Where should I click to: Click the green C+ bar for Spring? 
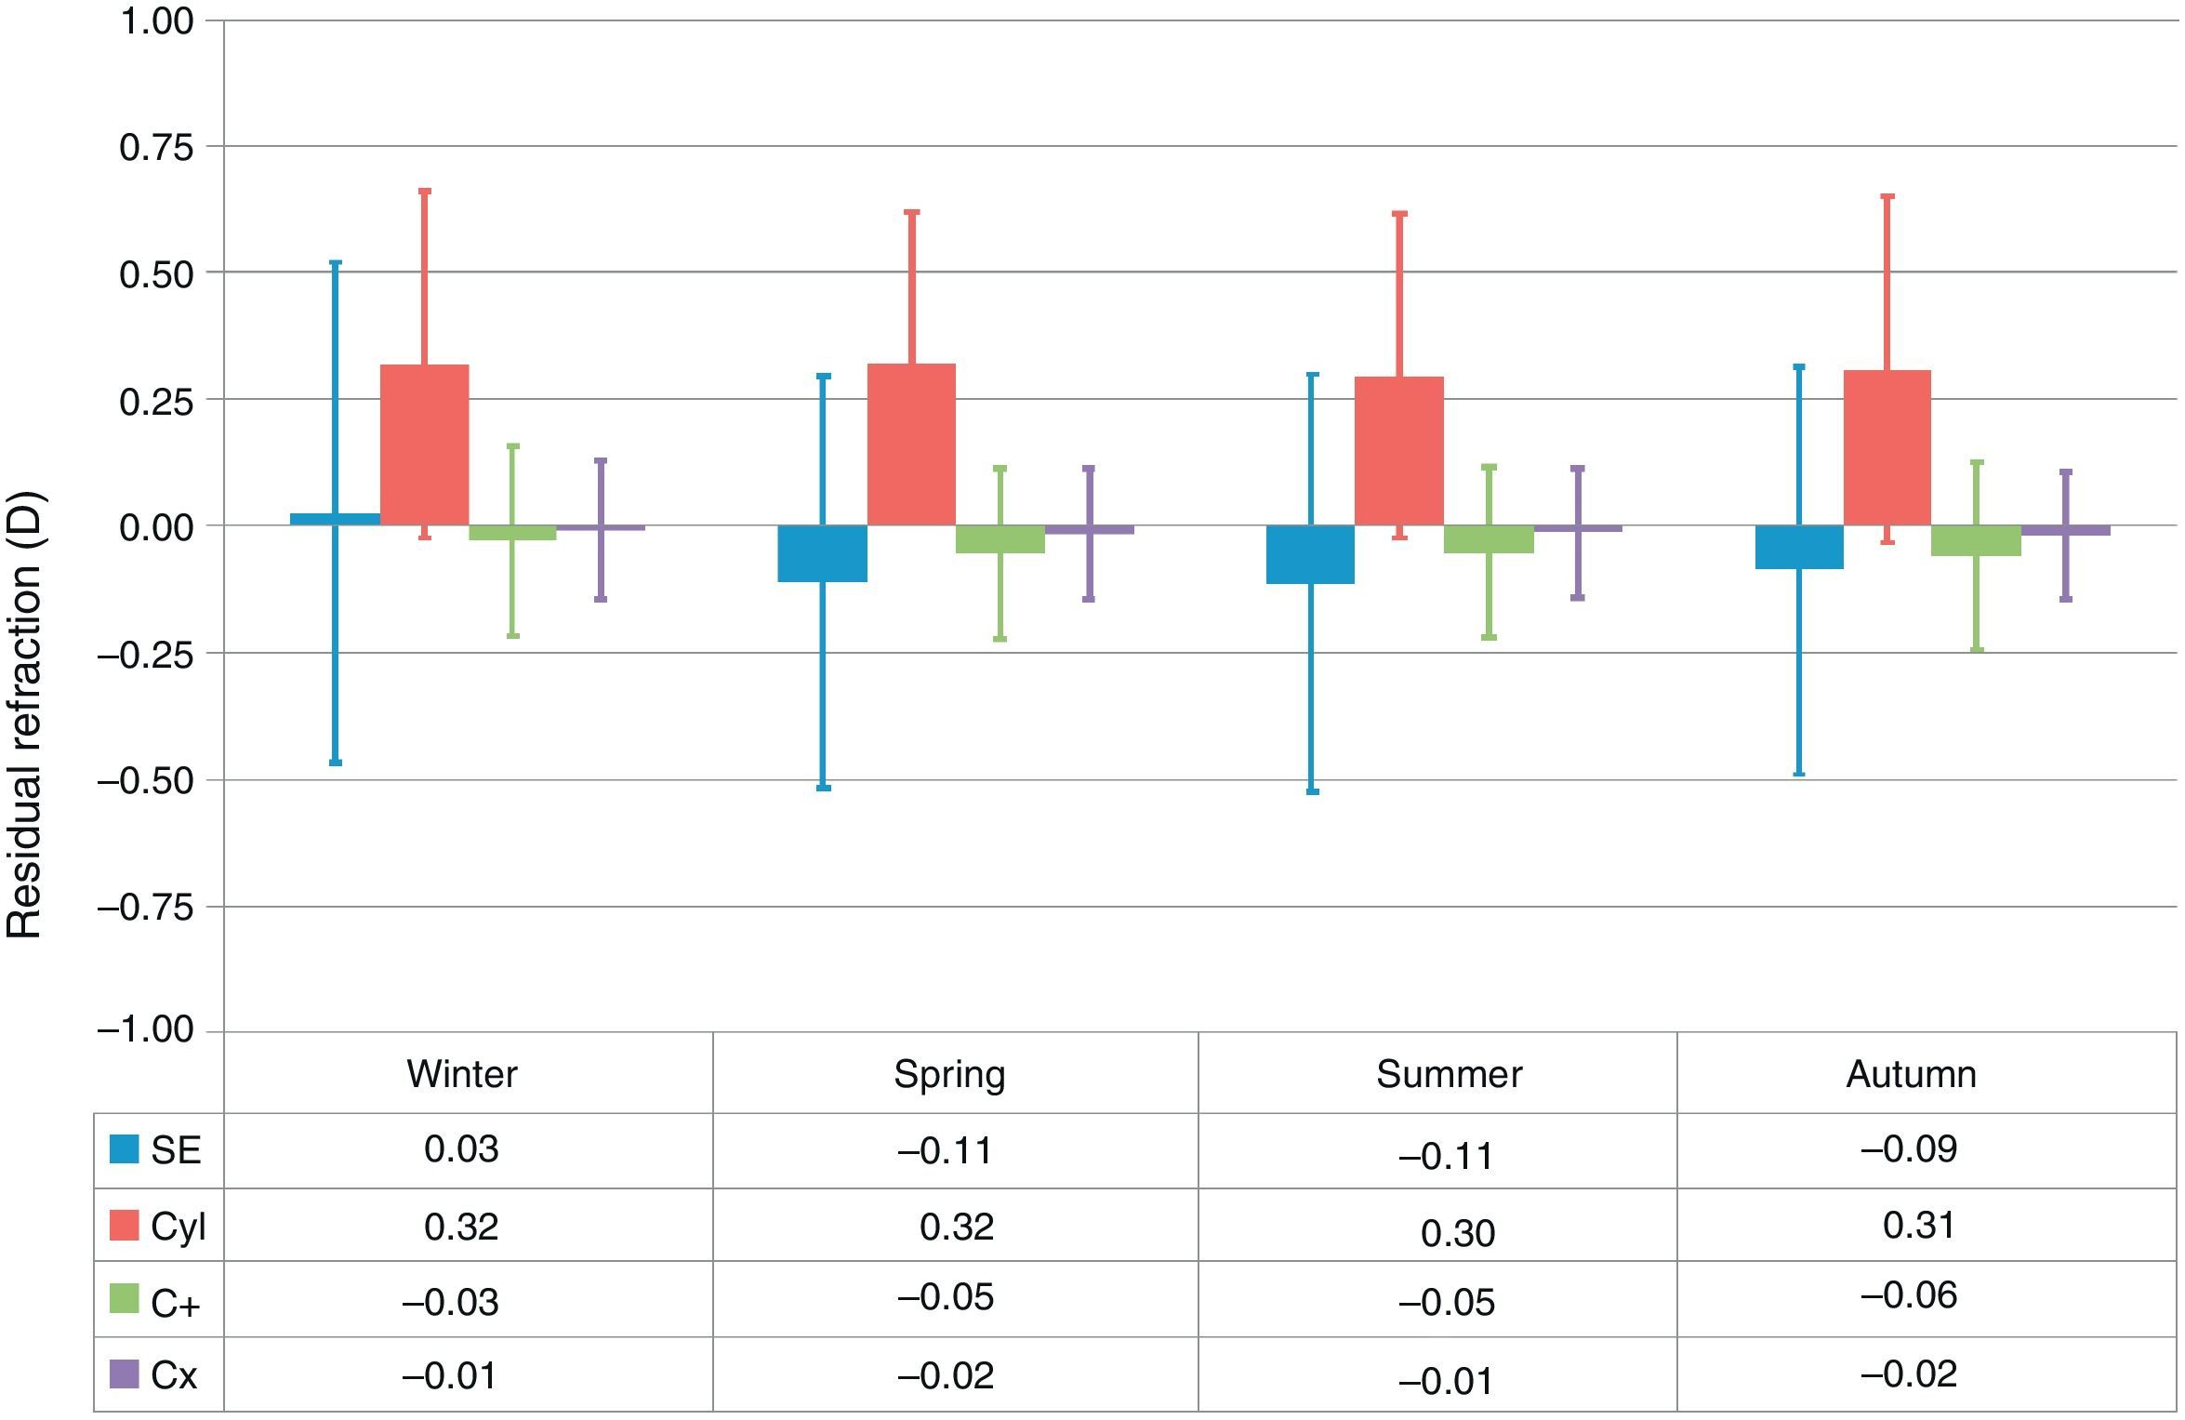pyautogui.click(x=1000, y=539)
